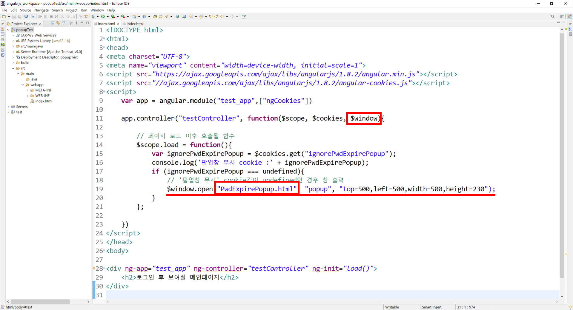Viewport: 573px width, 310px height.
Task: Open a terminal via the monitor icon
Action: pos(26,16)
